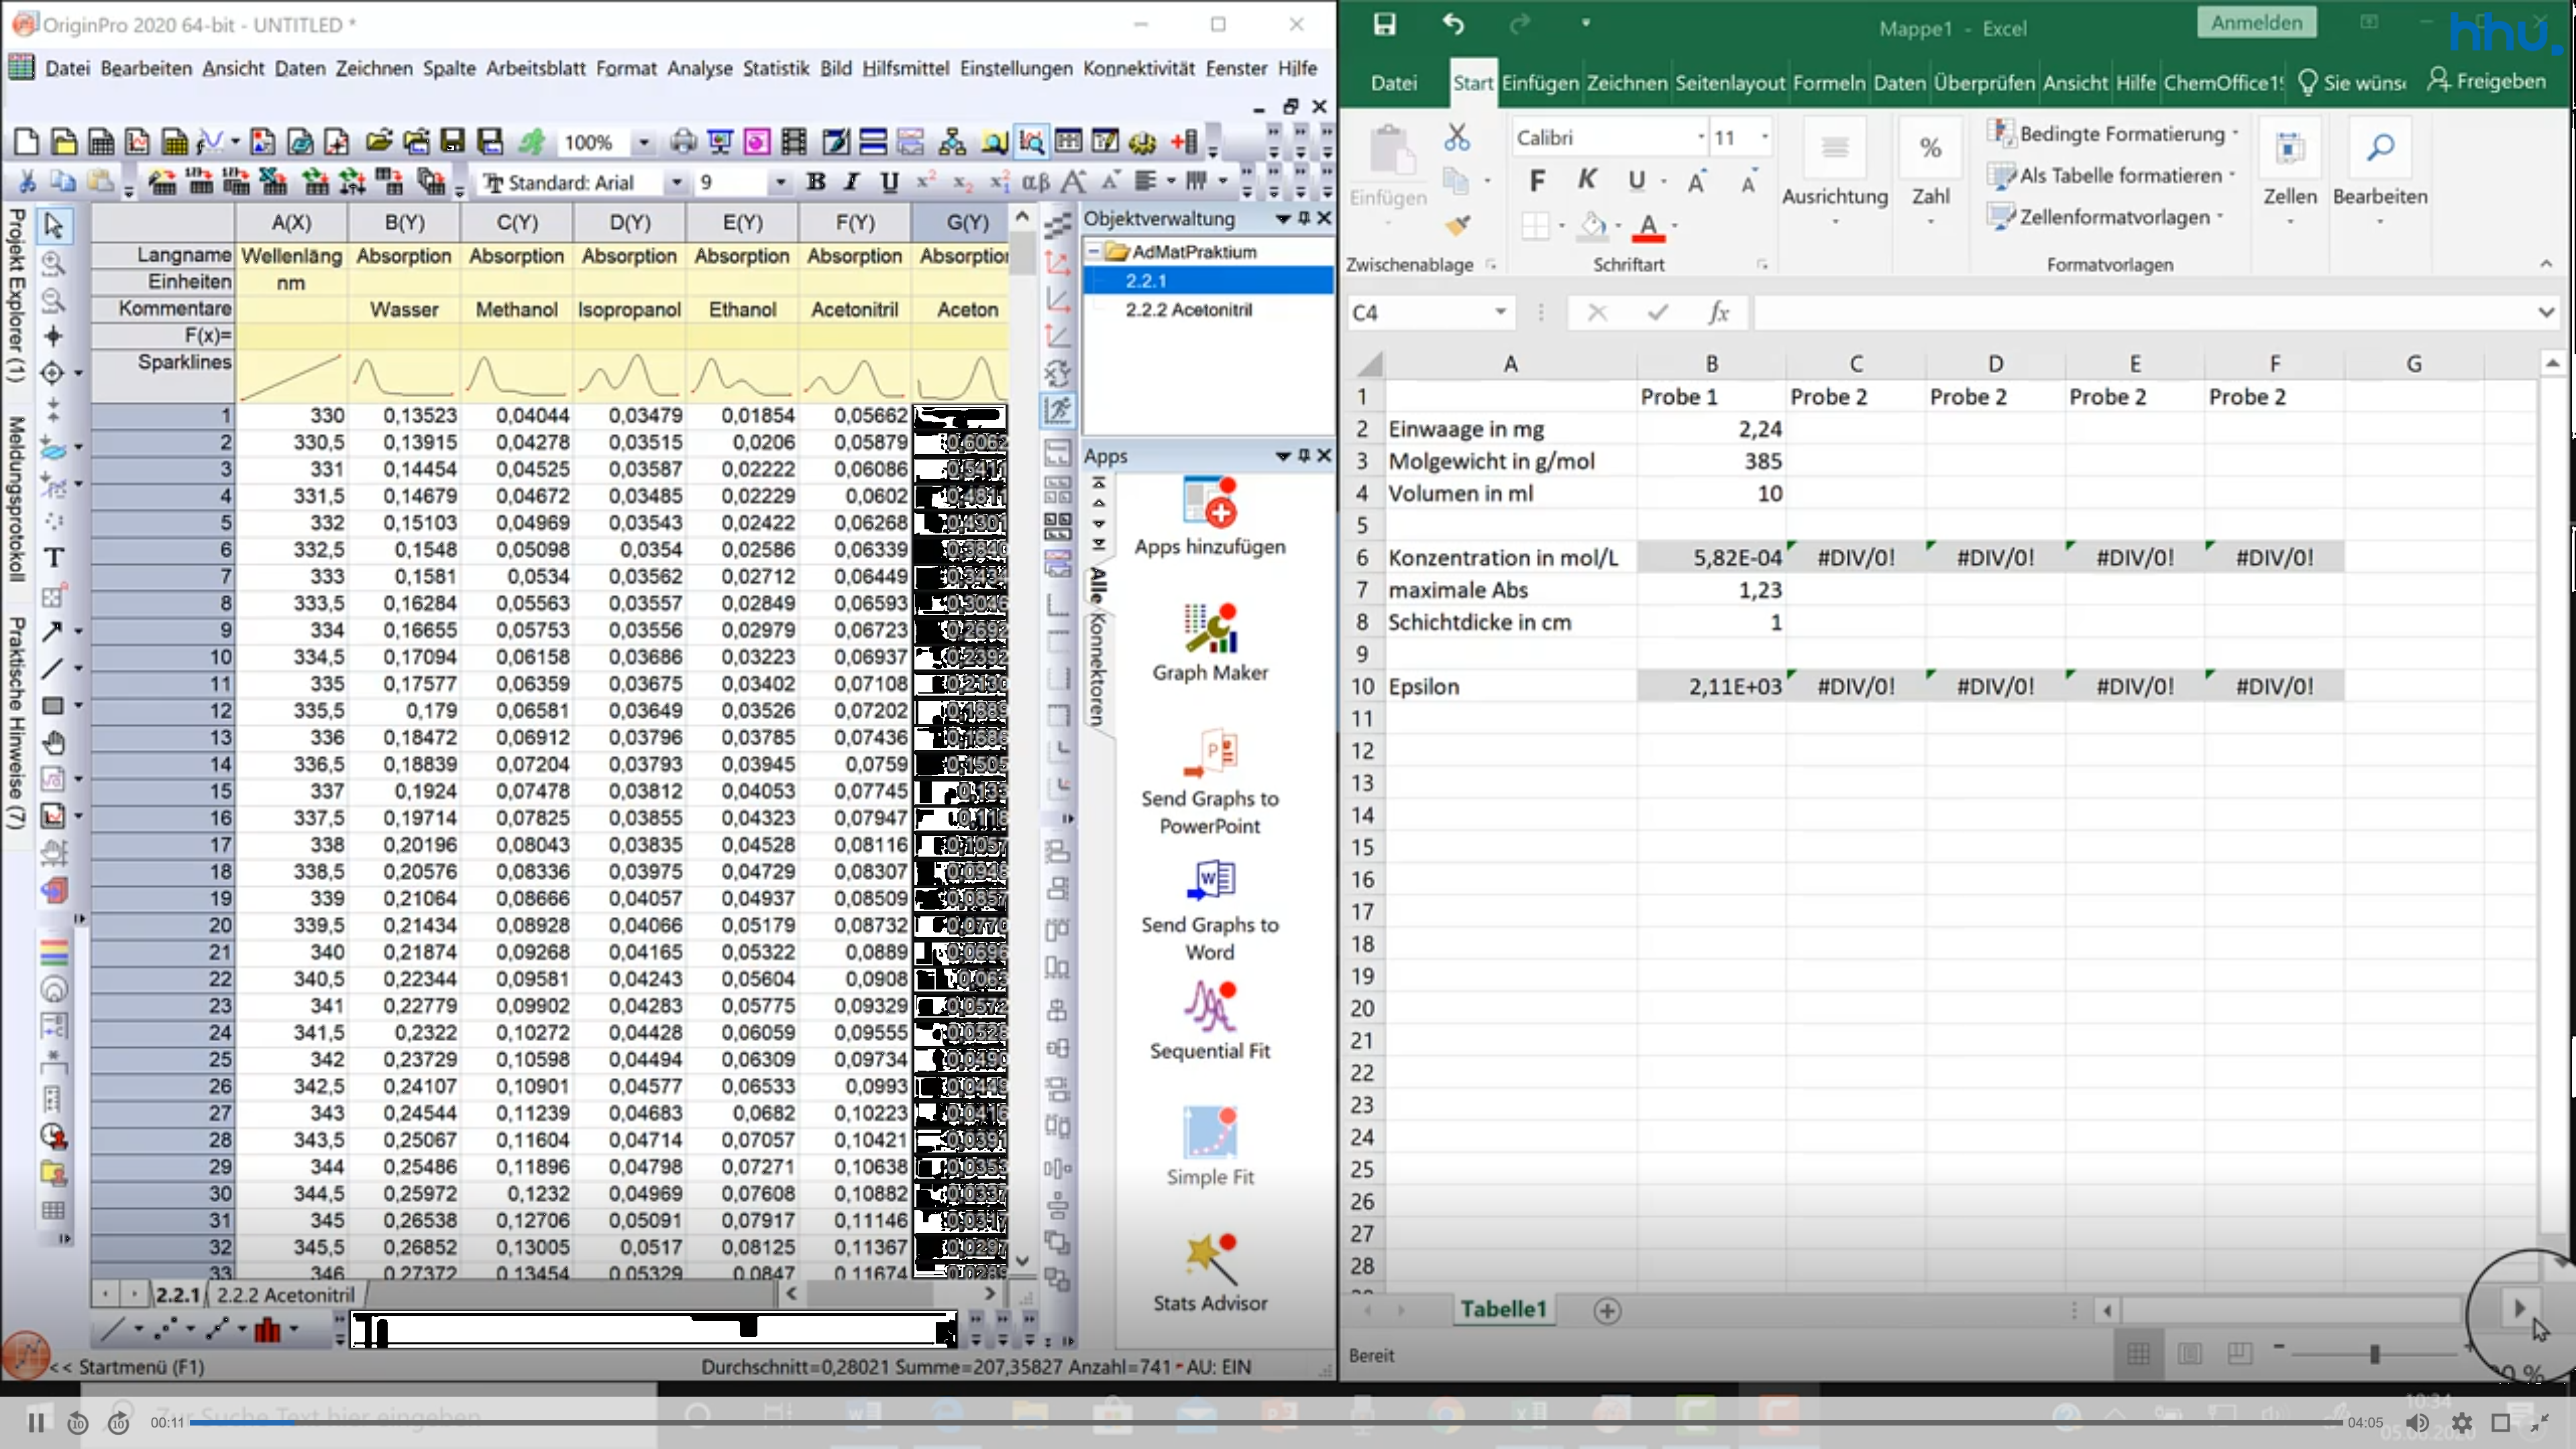Open Excel font name Calibri dropdown
This screenshot has width=2576, height=1449.
[x=1701, y=137]
